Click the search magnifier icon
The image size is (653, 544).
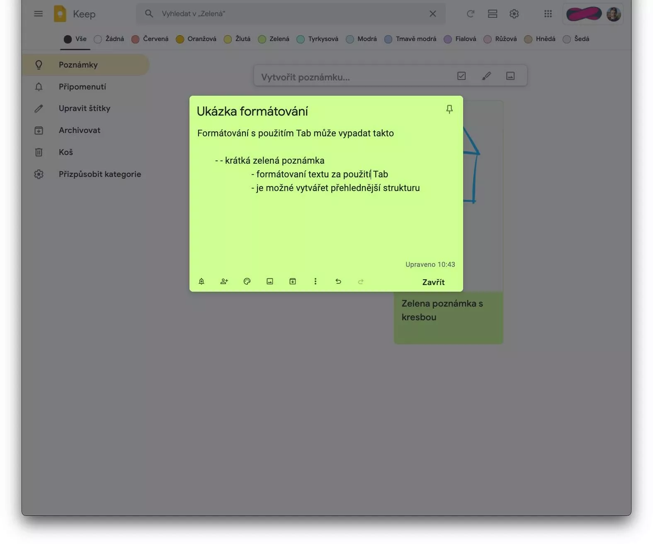tap(149, 14)
